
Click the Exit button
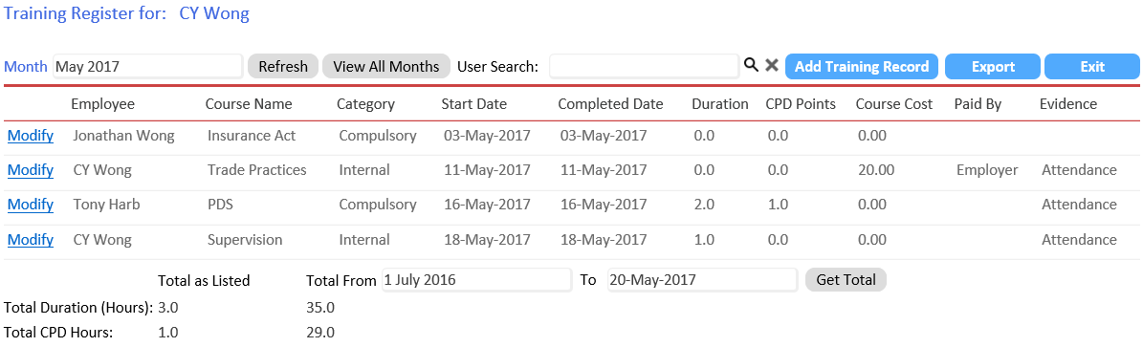tap(1092, 66)
